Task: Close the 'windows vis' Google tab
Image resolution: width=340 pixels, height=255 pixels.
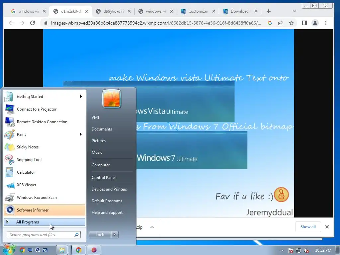Action: tap(44, 11)
